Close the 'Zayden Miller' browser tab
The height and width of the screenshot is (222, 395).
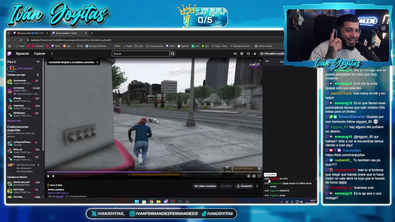coord(47,33)
